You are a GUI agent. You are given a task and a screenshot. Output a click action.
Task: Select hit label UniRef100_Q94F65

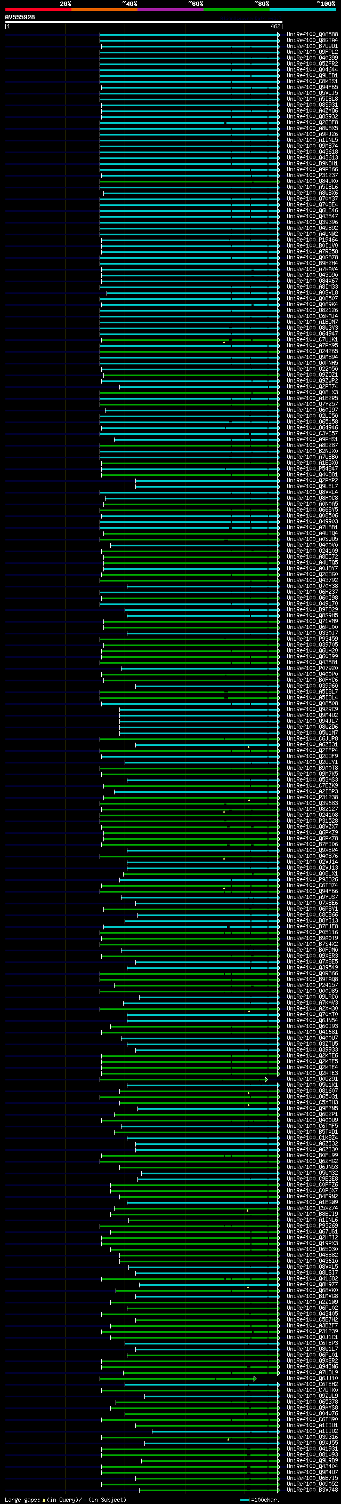pyautogui.click(x=312, y=87)
